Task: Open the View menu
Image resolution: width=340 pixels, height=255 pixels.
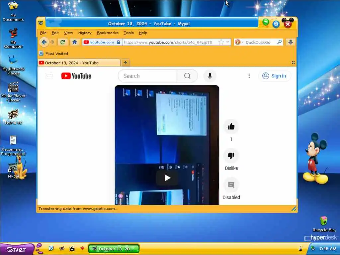Action: click(x=68, y=33)
